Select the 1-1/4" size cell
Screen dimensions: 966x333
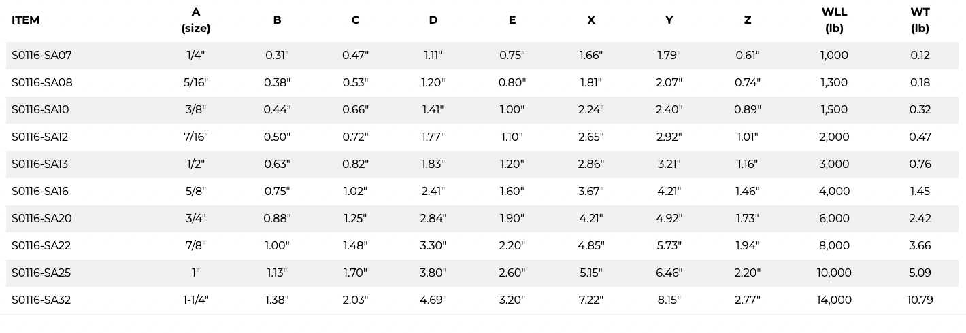click(196, 300)
